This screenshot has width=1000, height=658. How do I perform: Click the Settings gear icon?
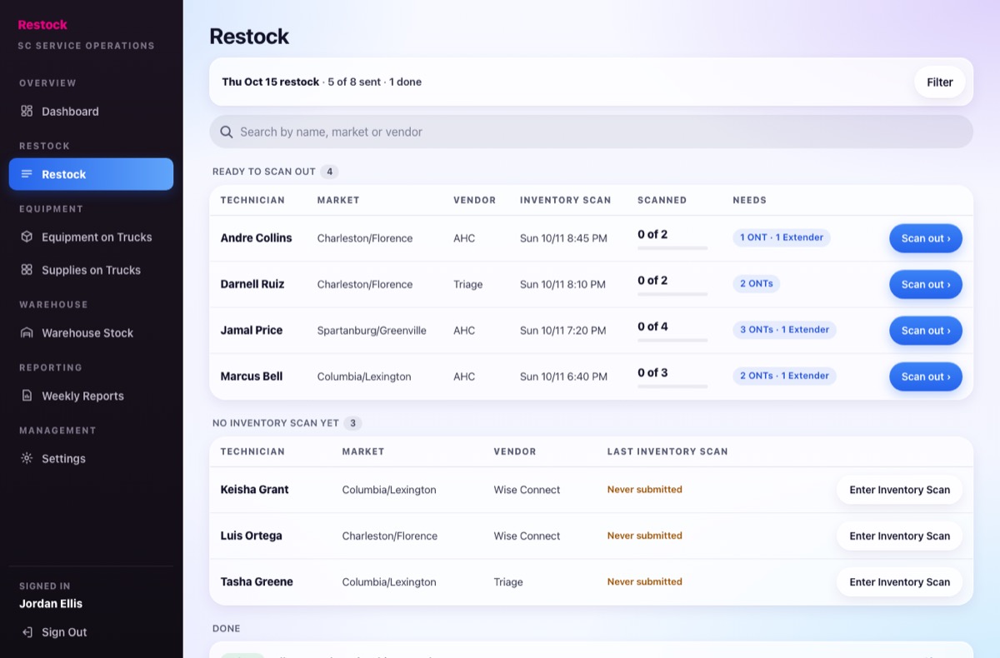coord(27,458)
